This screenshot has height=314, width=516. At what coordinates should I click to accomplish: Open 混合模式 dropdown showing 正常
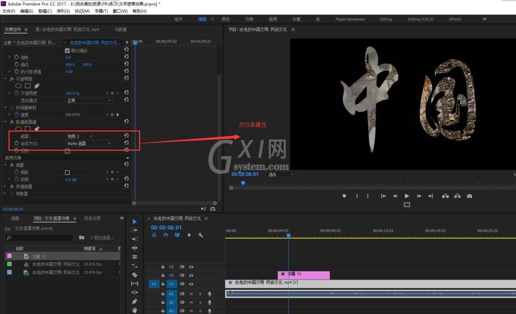click(89, 100)
